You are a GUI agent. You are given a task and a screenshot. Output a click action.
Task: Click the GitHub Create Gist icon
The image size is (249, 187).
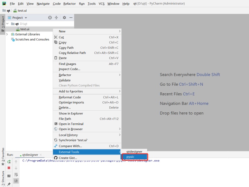56,158
